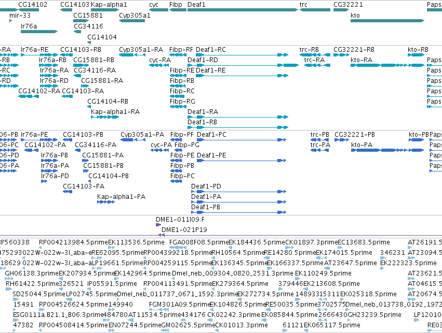Click protein label Ir76a-PE
Viewport: 442px width, 333px height.
(34, 135)
